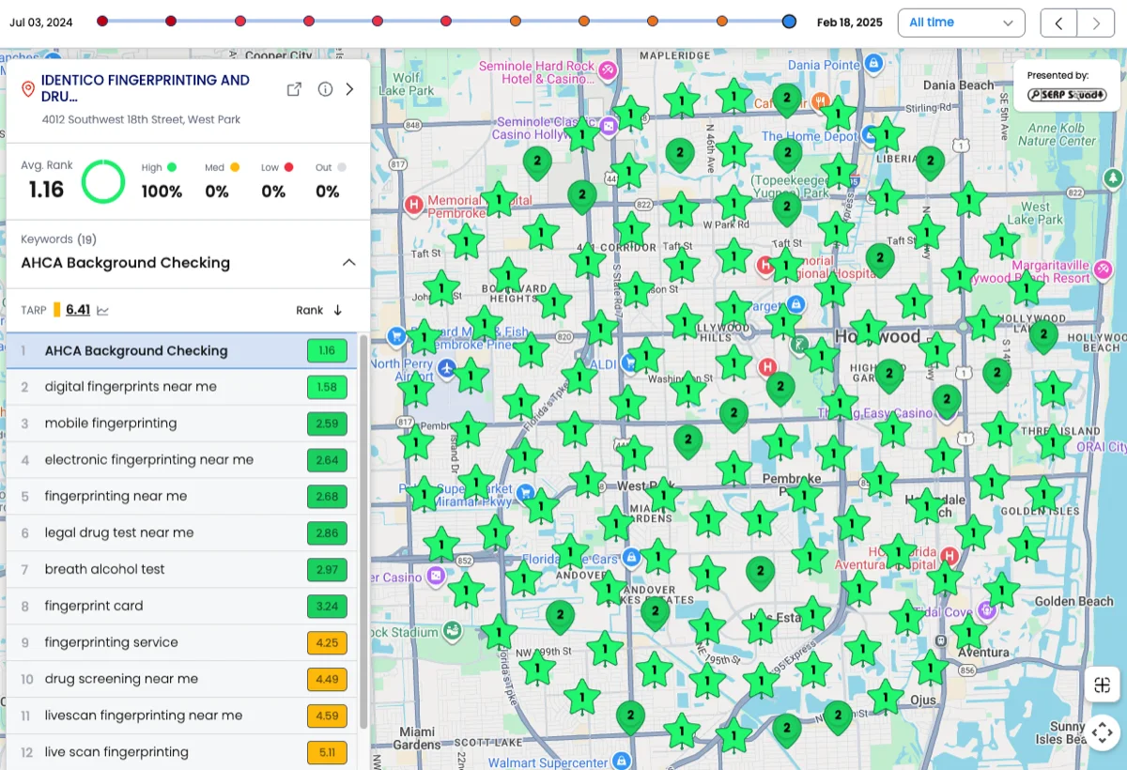Select the first dark red timeline marker
The image size is (1127, 770).
point(102,21)
